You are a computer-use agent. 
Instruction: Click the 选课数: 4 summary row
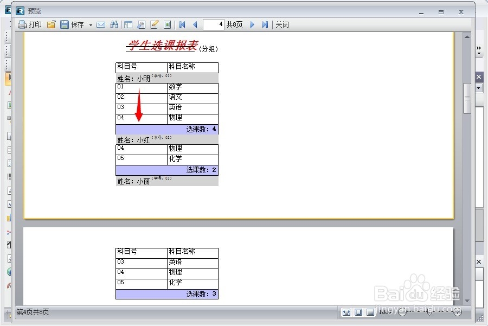[x=167, y=129]
